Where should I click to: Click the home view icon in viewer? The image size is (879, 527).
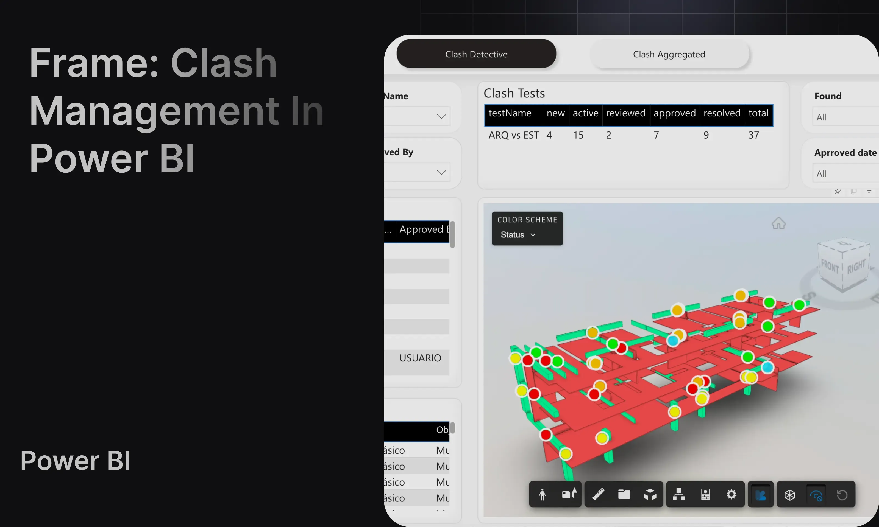click(x=778, y=223)
